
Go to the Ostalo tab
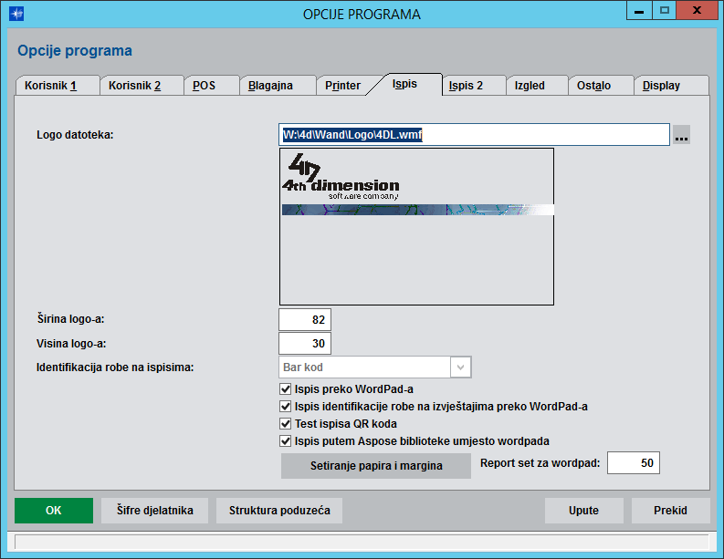(600, 86)
